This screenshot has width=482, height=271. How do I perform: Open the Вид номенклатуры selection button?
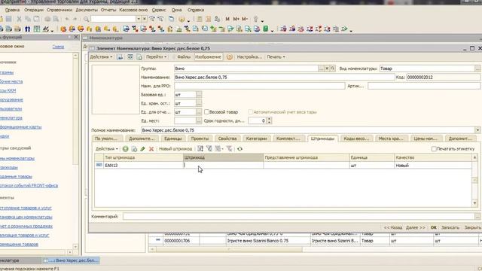[477, 69]
